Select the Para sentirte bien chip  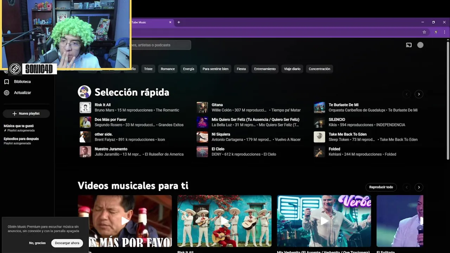pos(216,69)
